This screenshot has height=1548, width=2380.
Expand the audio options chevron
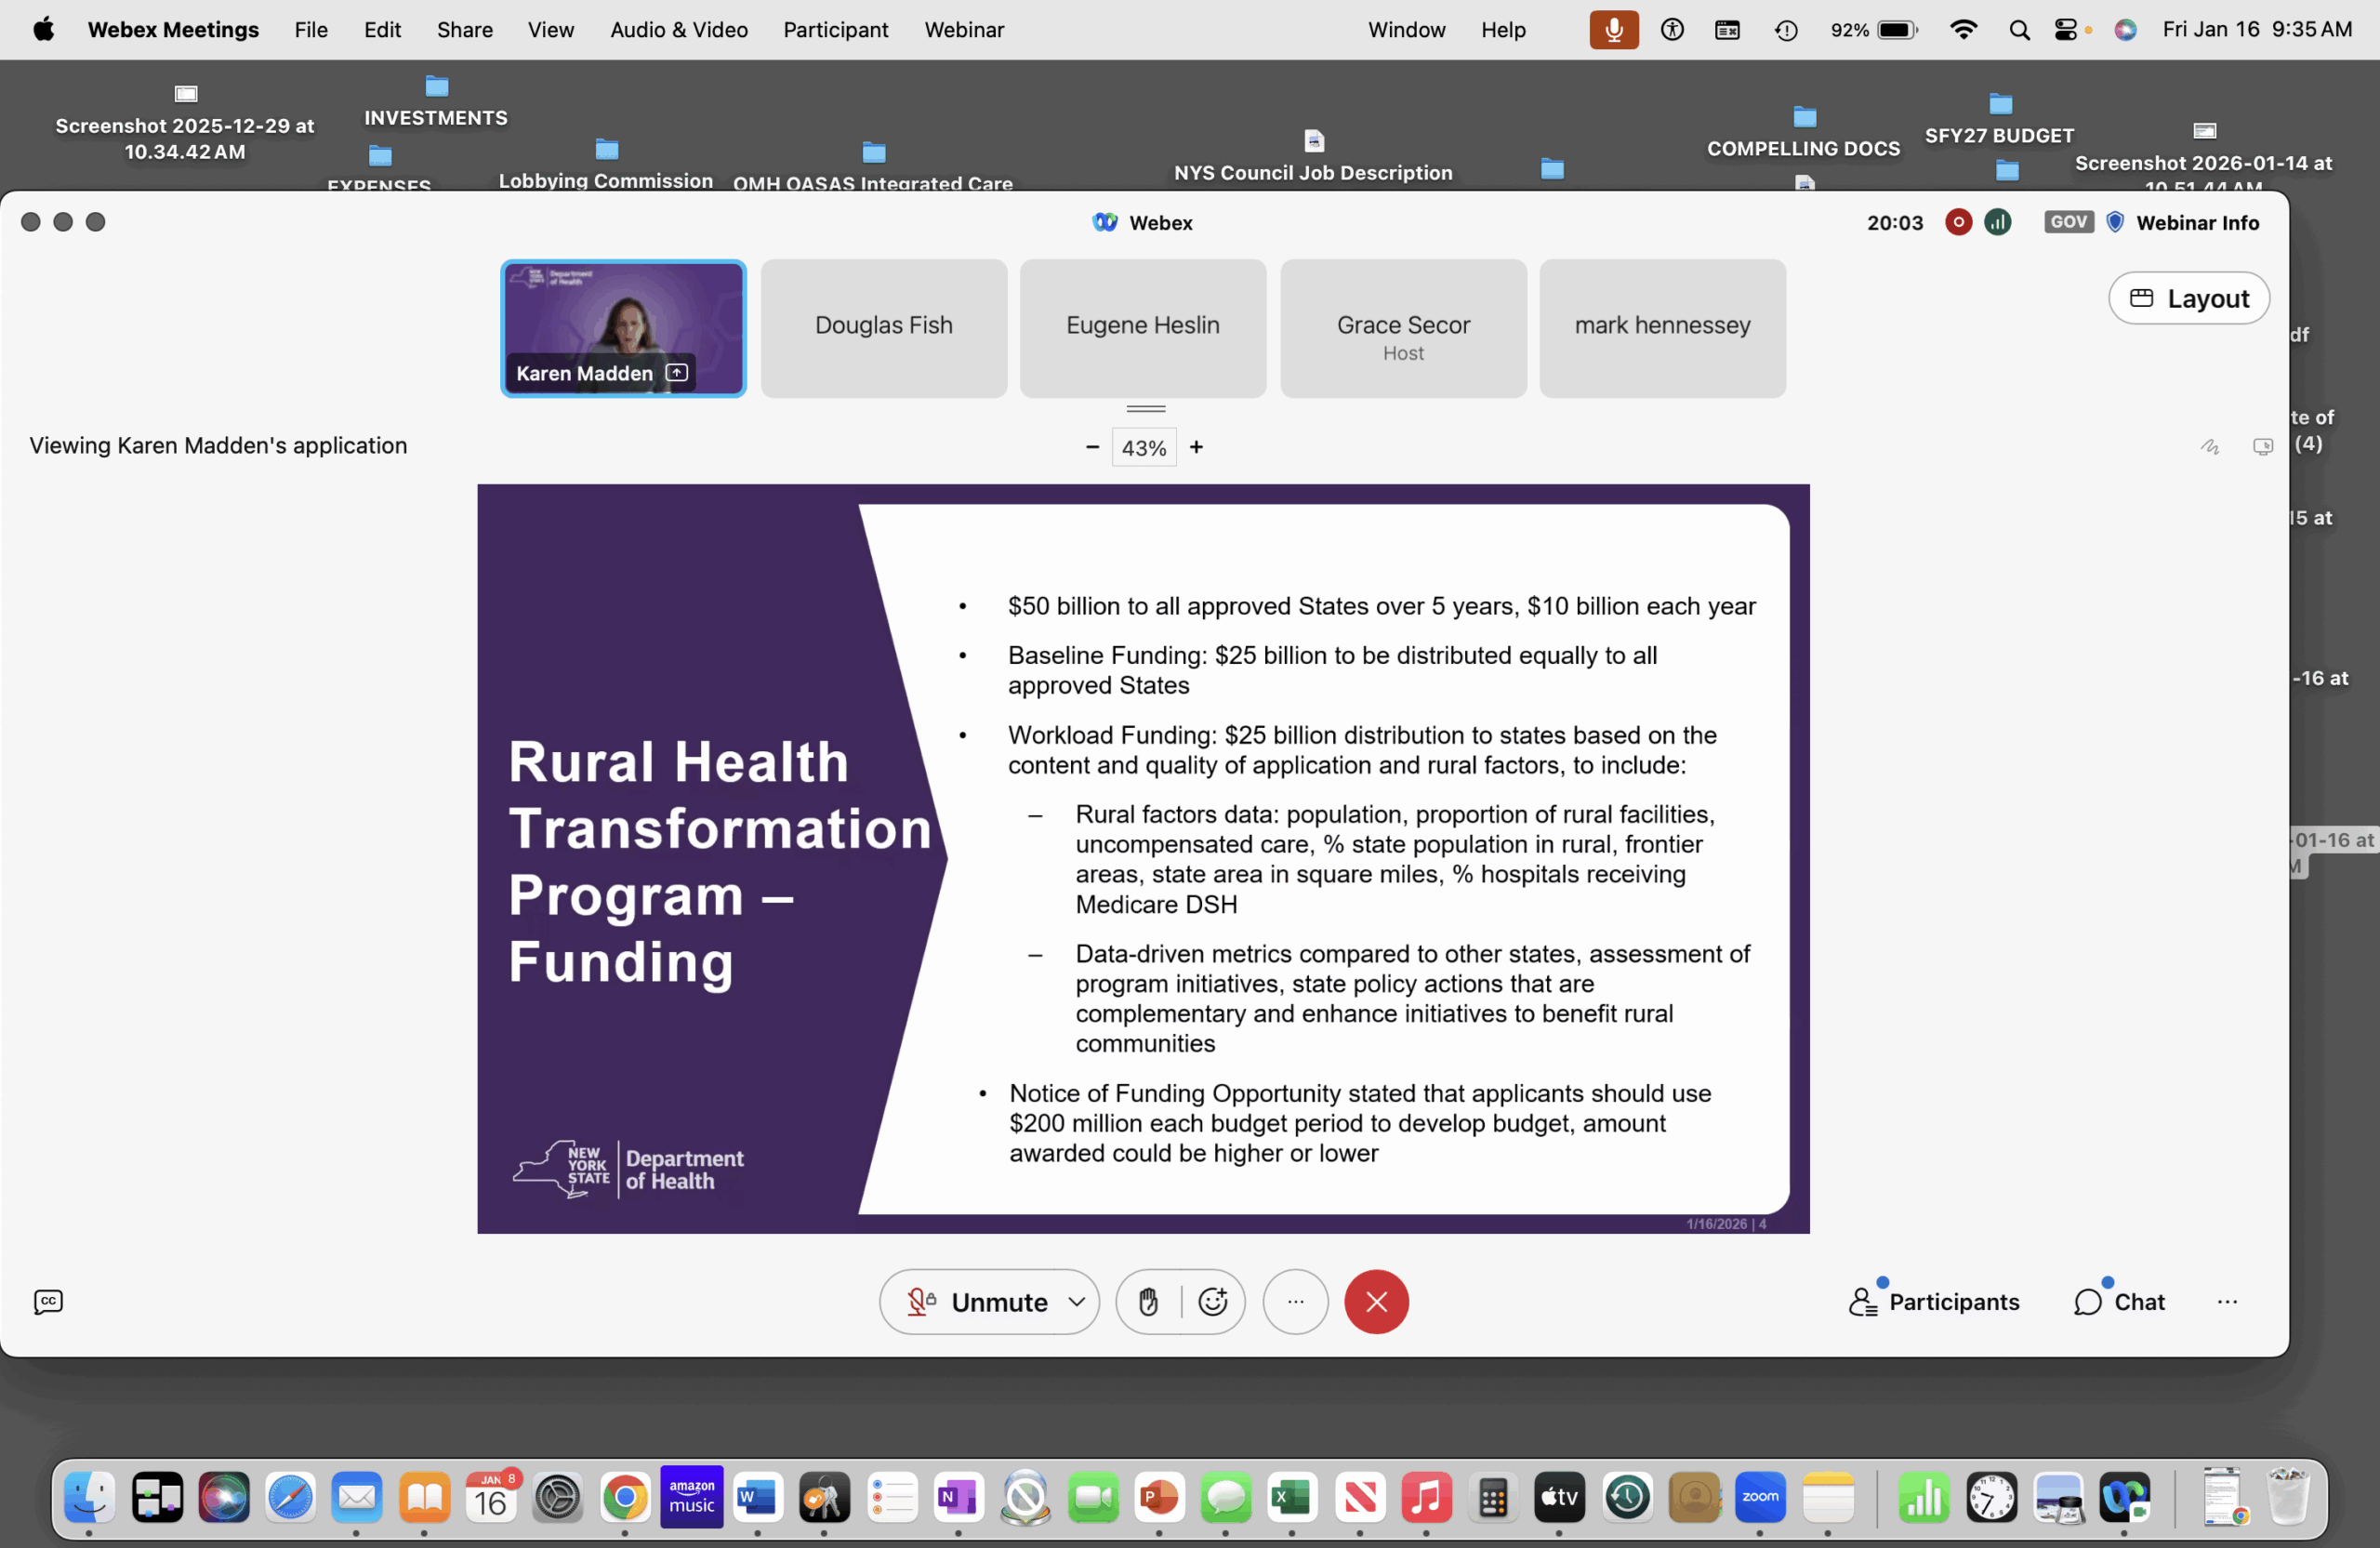click(1076, 1301)
